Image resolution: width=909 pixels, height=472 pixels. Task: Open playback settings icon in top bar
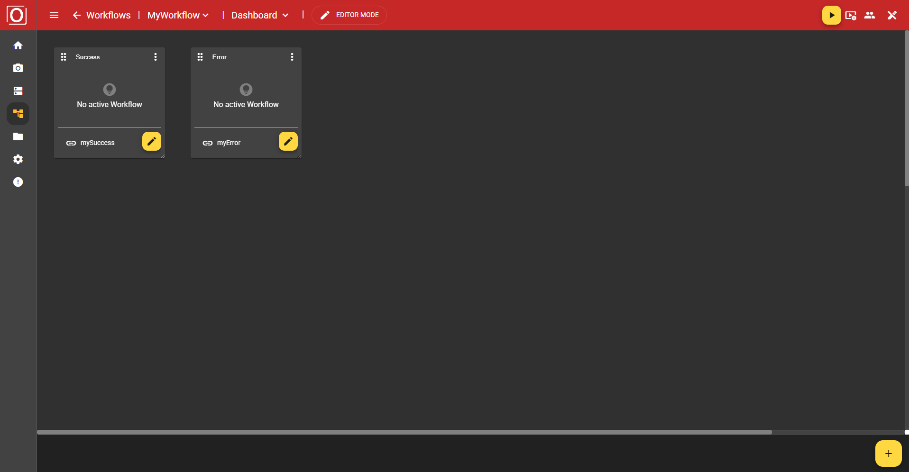851,15
